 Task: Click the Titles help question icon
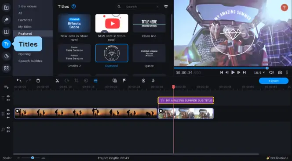pyautogui.click(x=74, y=7)
